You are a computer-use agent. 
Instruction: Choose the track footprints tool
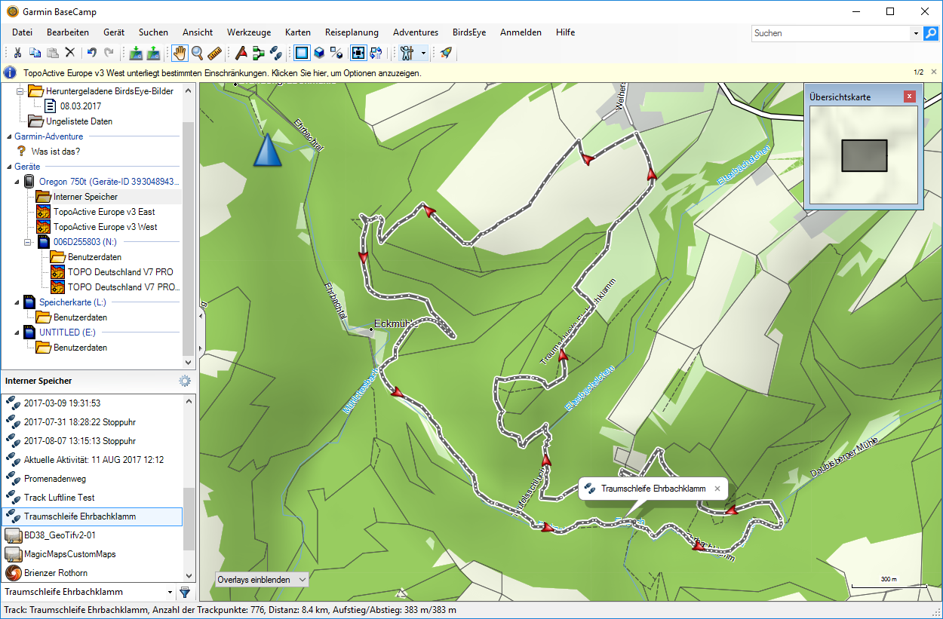click(276, 53)
